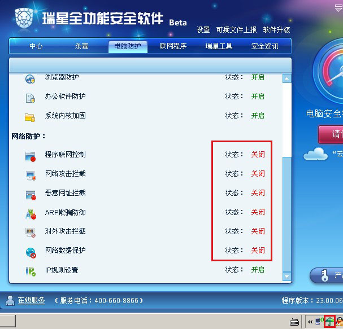Screen dimensions: 343x329
Task: Toggle 浏览器防护 status 开启
Action: point(258,77)
